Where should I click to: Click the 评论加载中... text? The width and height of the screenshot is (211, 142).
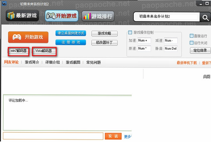[x=18, y=100]
